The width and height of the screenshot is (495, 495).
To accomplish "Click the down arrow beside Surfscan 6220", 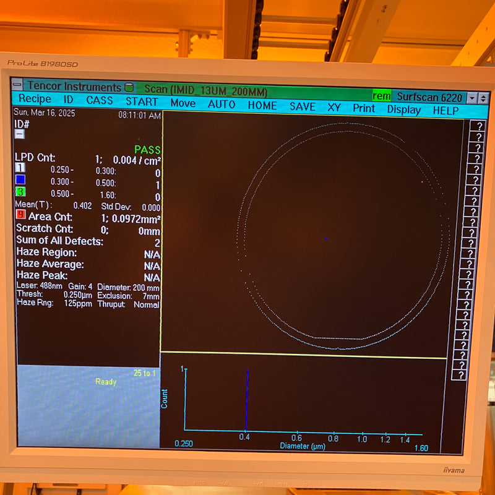I will tap(472, 97).
